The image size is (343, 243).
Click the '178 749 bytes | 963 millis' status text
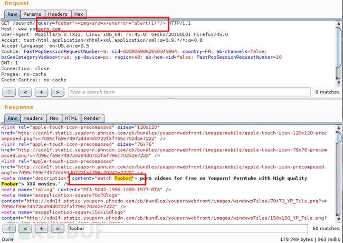[x=310, y=239]
